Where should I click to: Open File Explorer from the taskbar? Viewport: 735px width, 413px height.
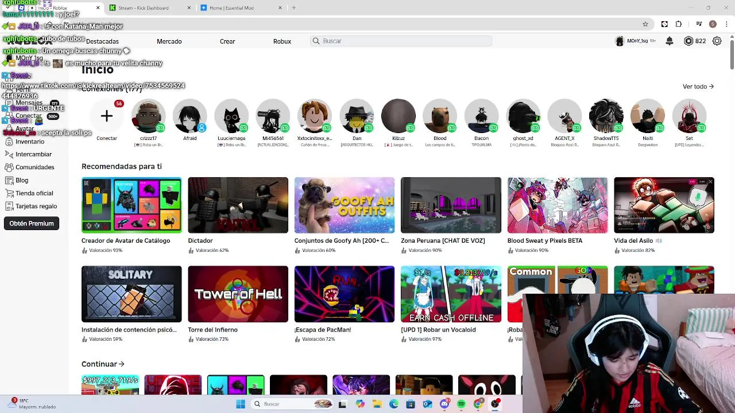coord(377,404)
